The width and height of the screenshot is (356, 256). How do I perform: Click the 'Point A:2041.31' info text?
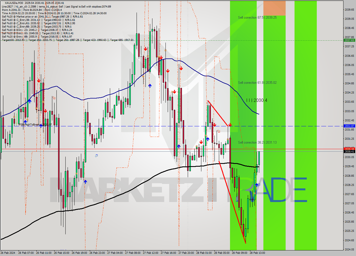coord(11,10)
